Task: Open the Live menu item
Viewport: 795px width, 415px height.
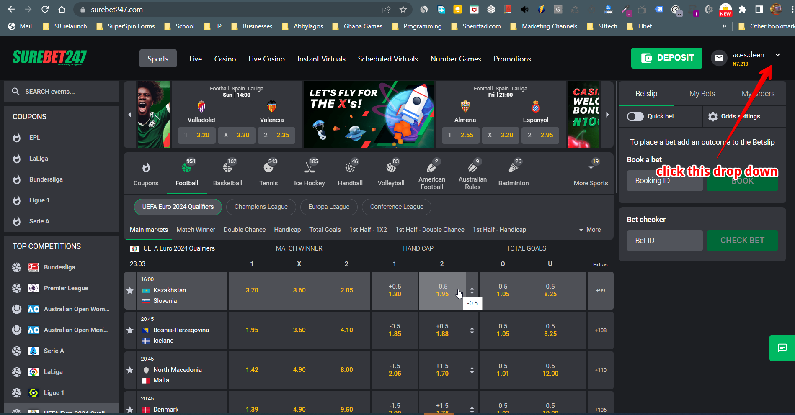Action: click(x=195, y=59)
